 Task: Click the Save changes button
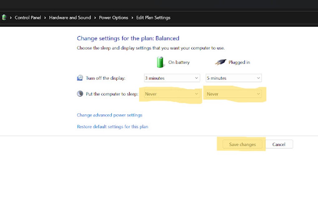pyautogui.click(x=242, y=144)
